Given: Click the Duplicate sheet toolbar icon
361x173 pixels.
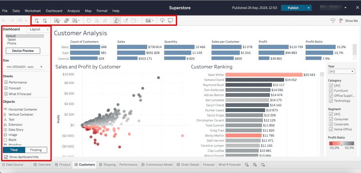Looking at the screenshot, I should click(66, 20).
